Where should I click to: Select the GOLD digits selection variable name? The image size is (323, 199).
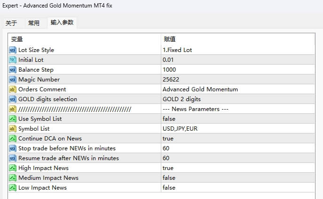click(x=48, y=99)
